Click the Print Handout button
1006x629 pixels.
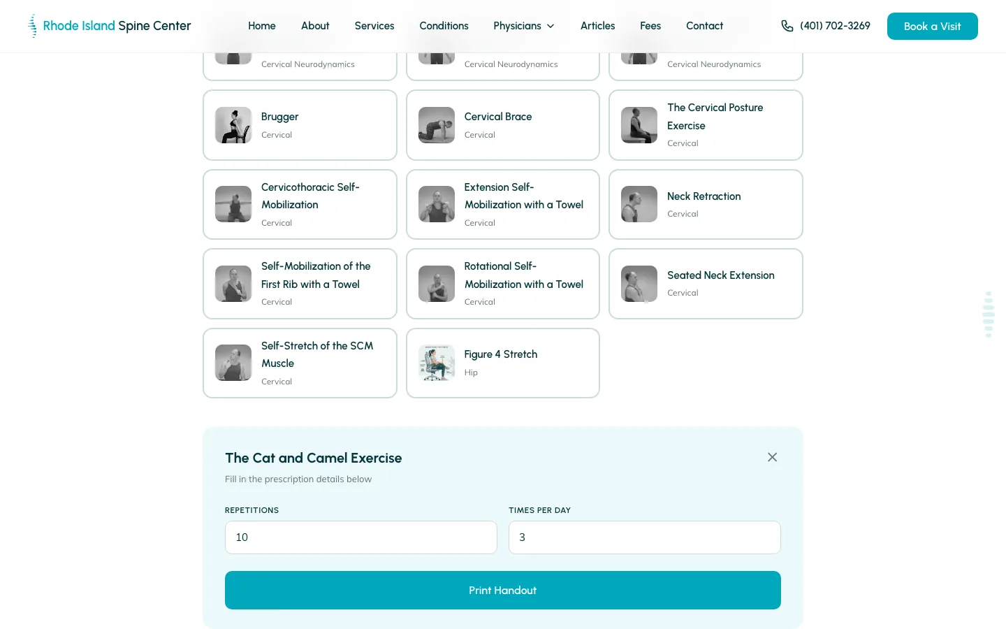tap(503, 590)
